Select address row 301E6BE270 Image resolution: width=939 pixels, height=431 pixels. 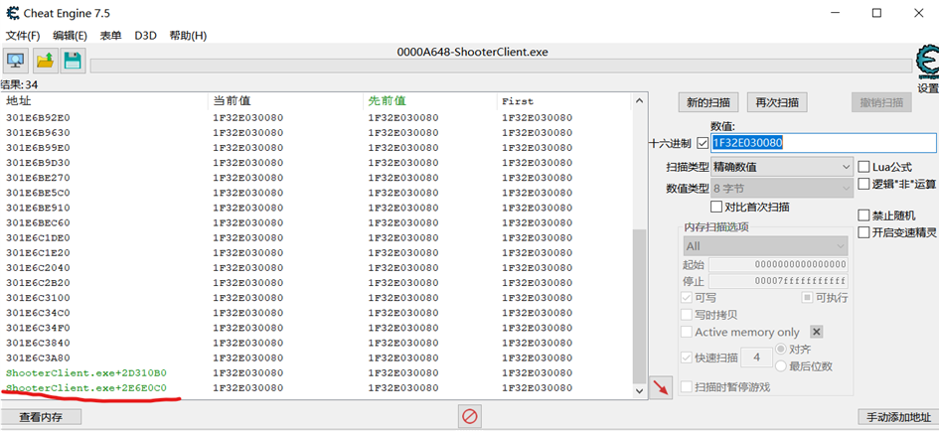coord(317,177)
